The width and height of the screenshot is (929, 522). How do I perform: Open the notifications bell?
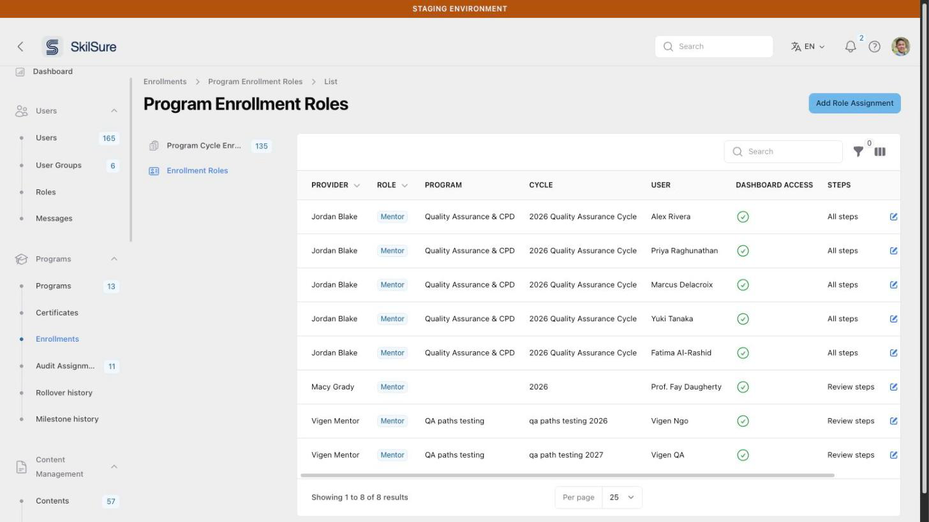coord(851,47)
